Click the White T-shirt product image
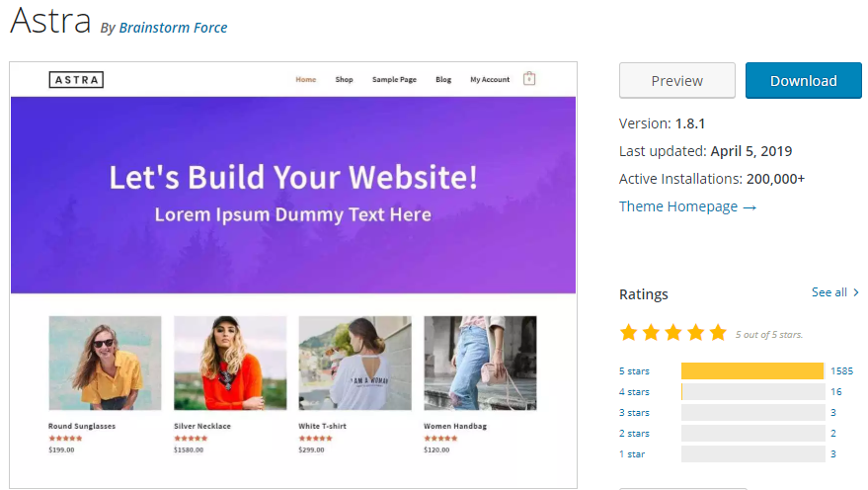868x490 pixels. 355,363
